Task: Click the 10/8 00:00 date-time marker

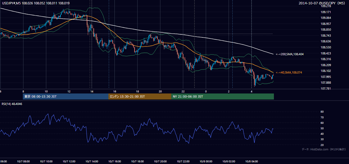Action: point(206,162)
